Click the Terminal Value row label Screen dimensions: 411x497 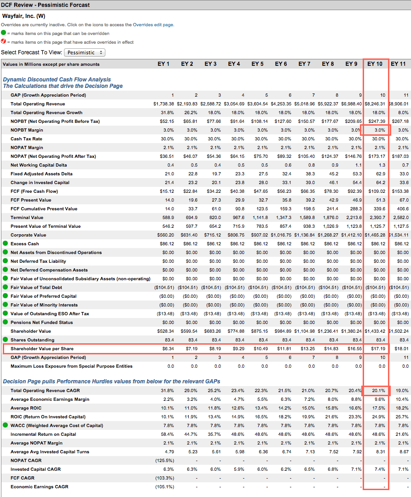pyautogui.click(x=27, y=217)
